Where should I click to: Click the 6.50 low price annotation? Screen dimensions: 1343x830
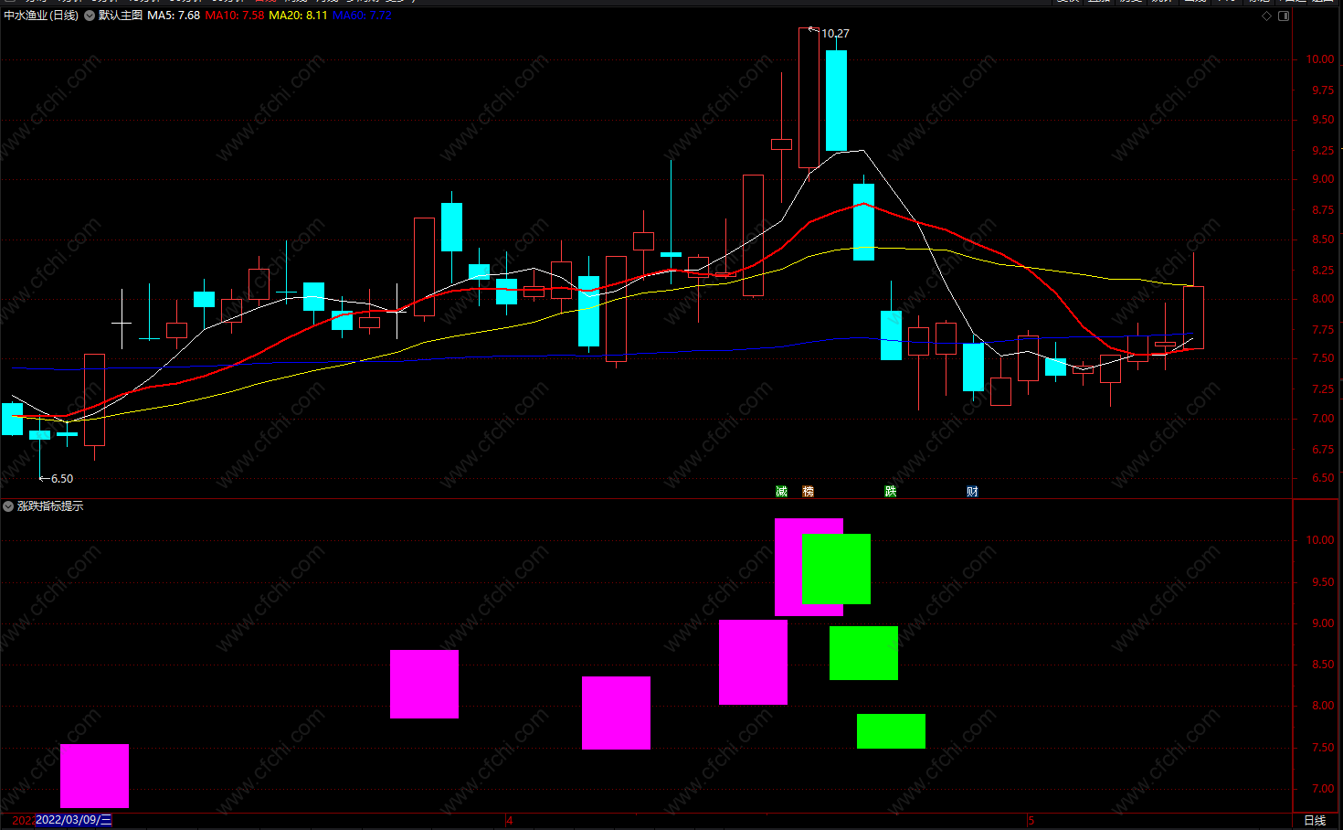[x=62, y=478]
